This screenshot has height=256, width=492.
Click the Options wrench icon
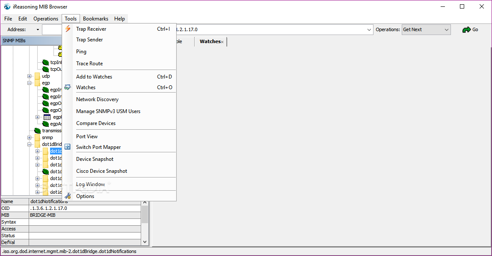(x=68, y=196)
